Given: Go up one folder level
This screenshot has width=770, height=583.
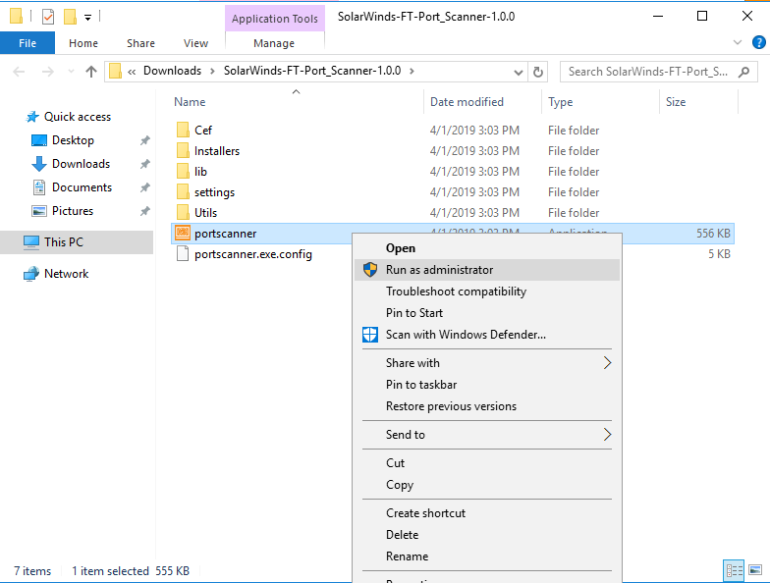Looking at the screenshot, I should click(x=90, y=72).
